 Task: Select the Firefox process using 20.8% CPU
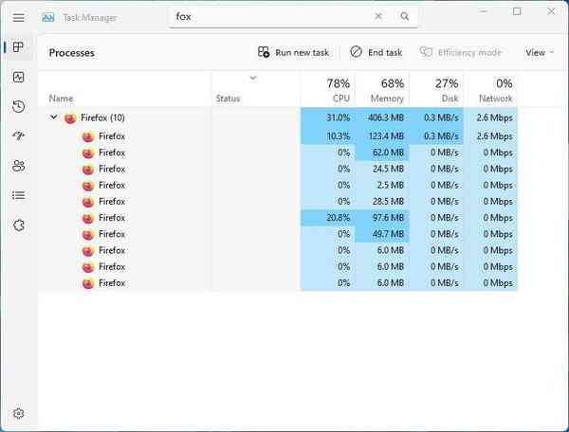pos(278,218)
